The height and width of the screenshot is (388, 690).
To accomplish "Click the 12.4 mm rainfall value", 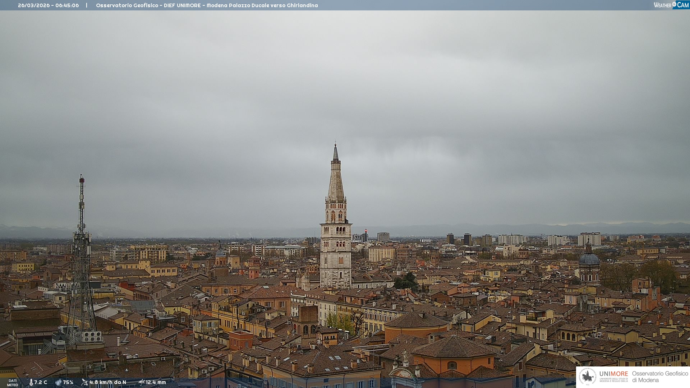I will tap(156, 382).
